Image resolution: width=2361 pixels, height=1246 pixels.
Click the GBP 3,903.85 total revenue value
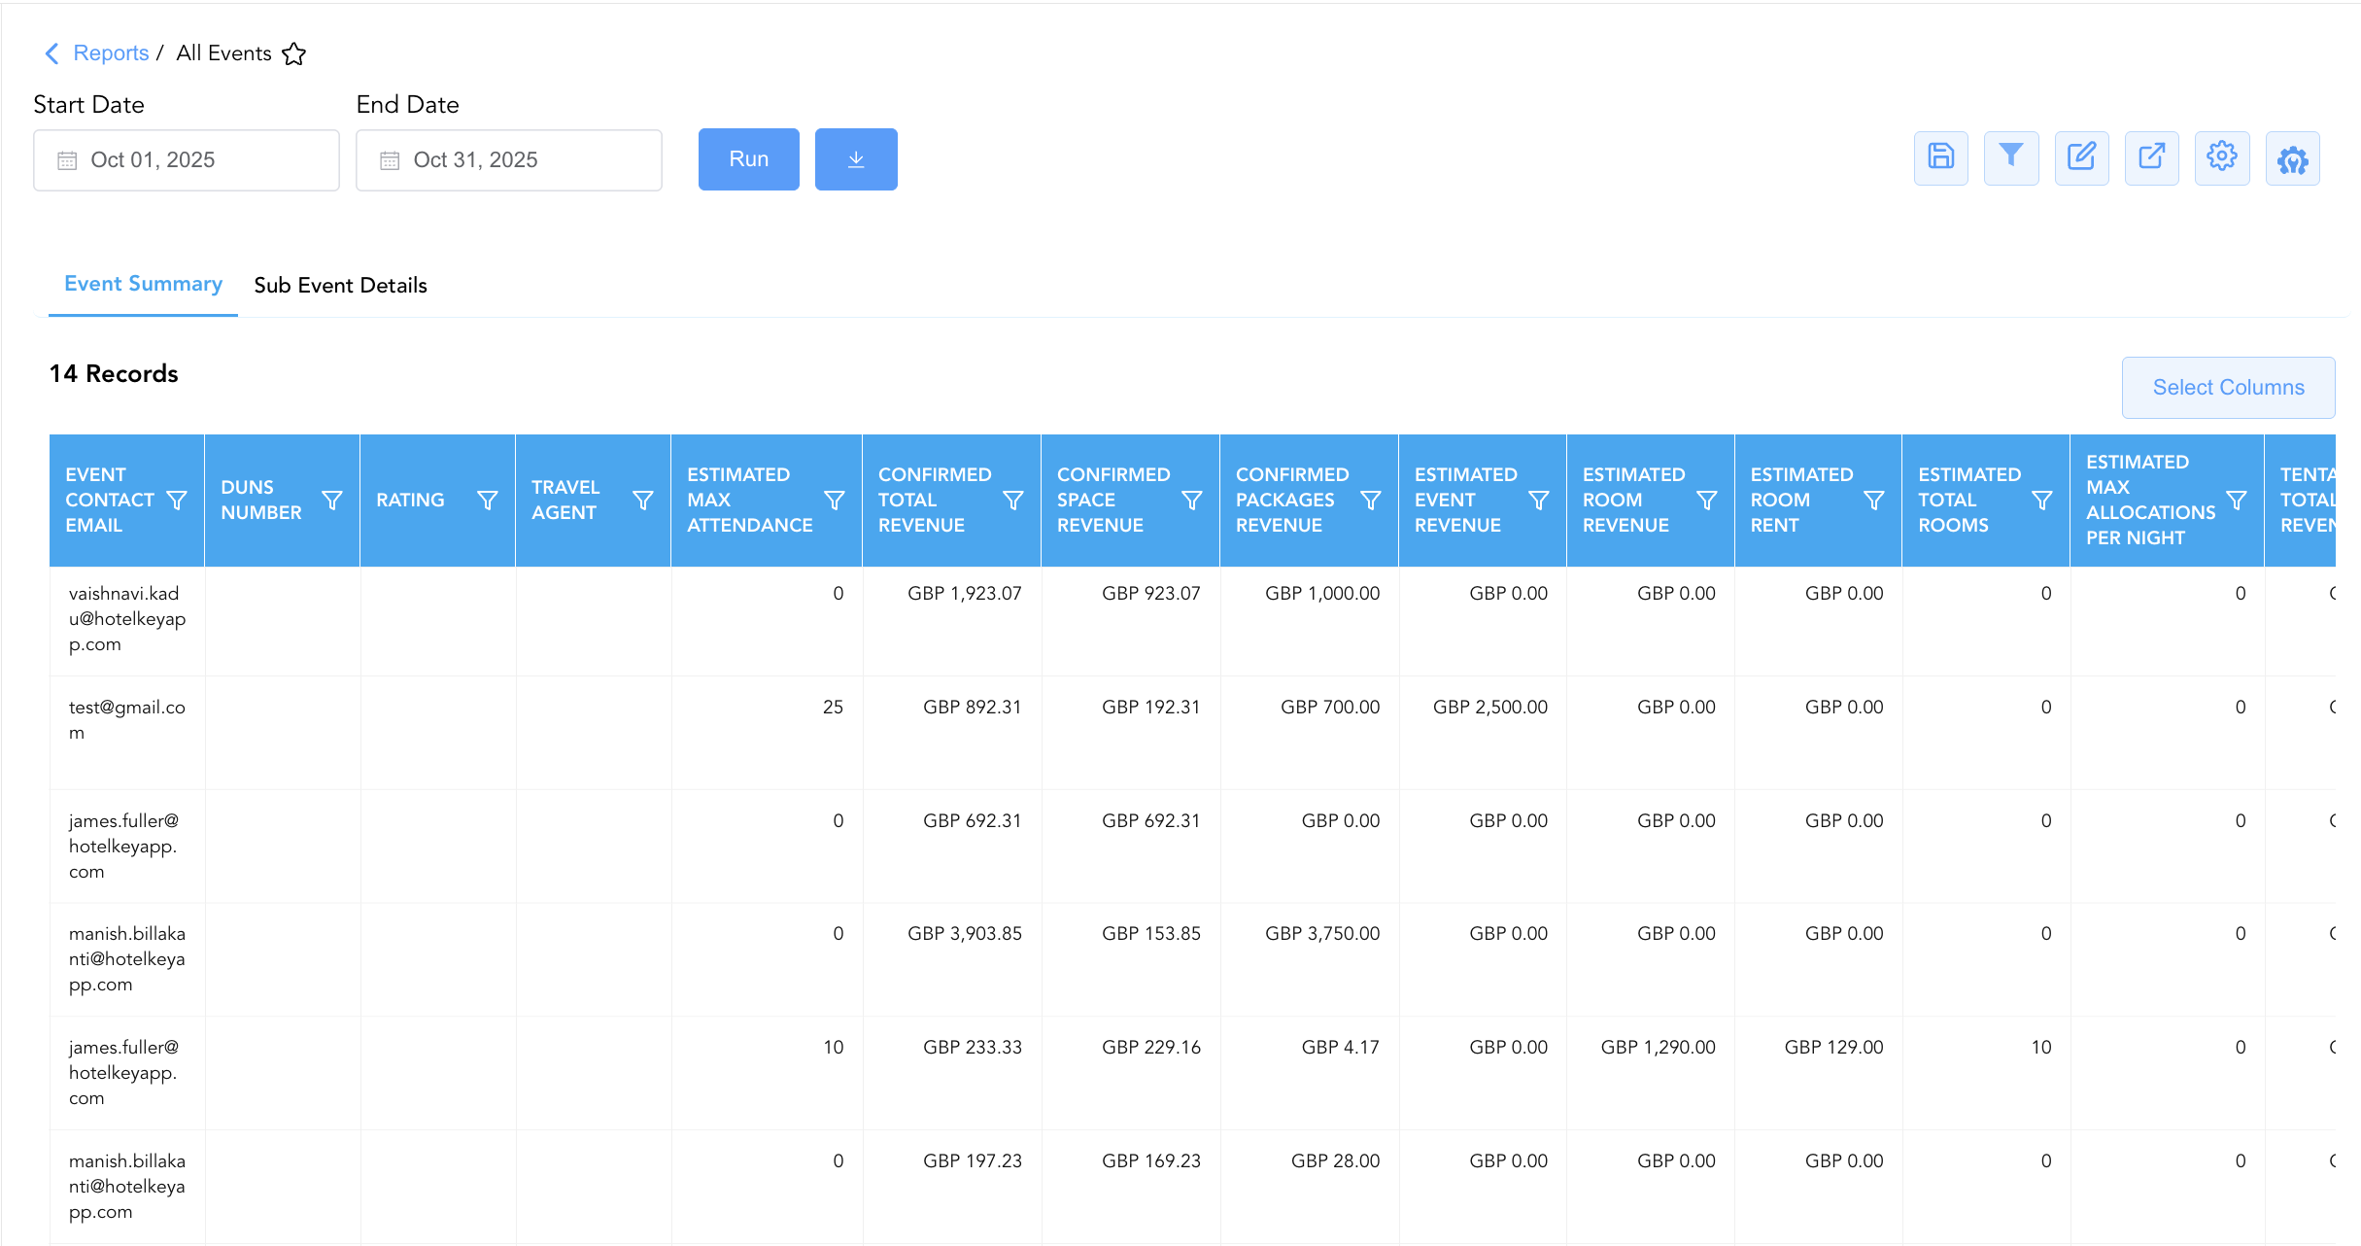[x=965, y=934]
